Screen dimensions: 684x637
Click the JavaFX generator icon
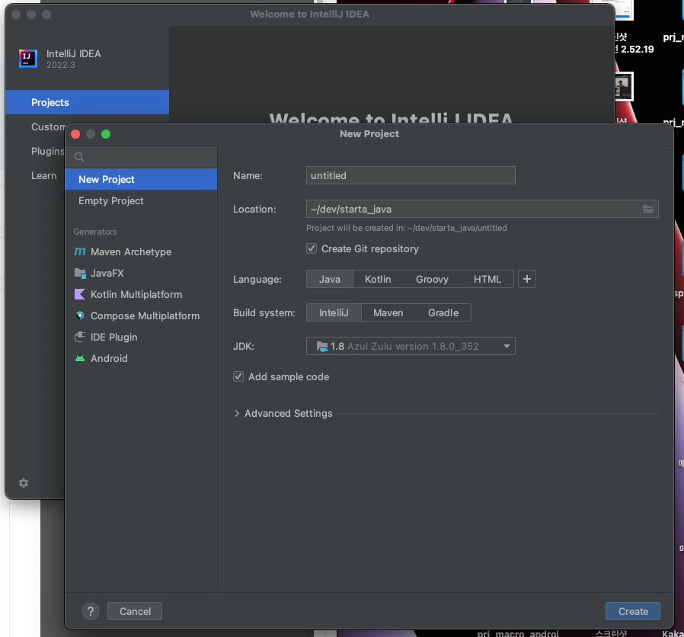80,273
